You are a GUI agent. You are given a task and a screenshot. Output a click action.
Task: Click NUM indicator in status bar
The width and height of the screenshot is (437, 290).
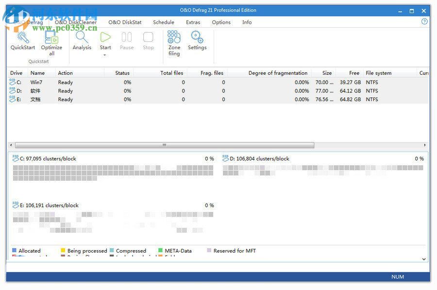(x=397, y=276)
